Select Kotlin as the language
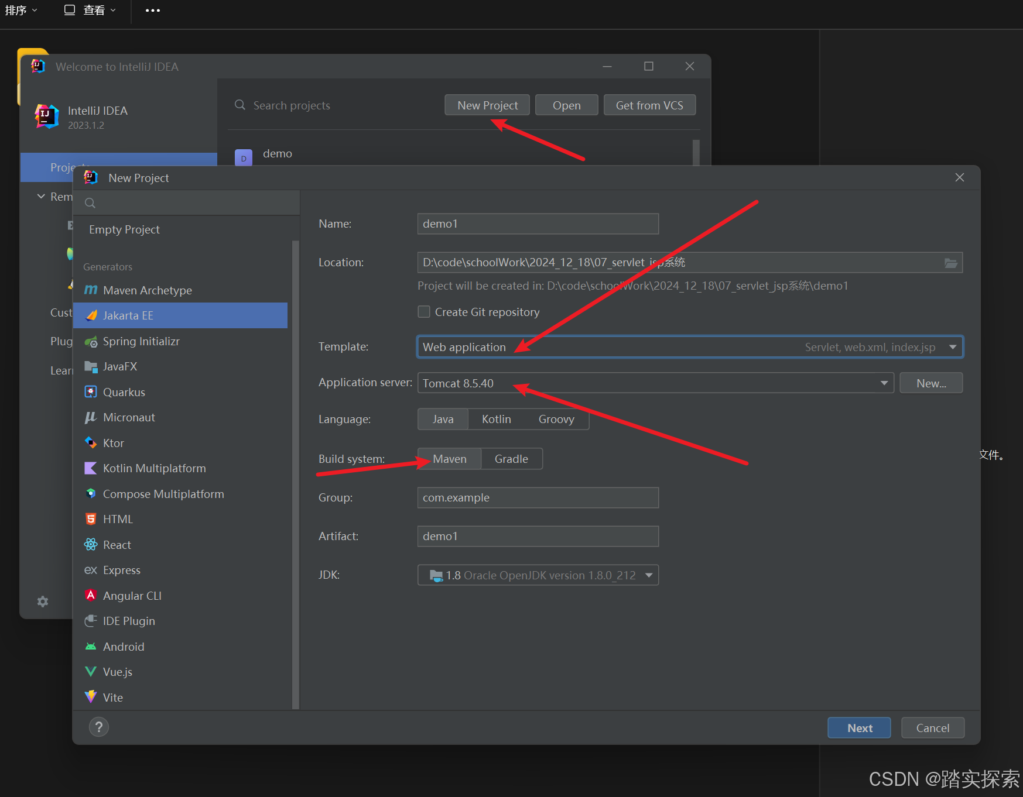The image size is (1023, 797). [x=497, y=419]
